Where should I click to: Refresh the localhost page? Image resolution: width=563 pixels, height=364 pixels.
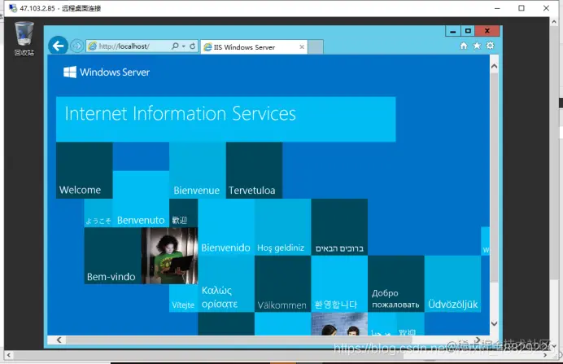pos(193,46)
